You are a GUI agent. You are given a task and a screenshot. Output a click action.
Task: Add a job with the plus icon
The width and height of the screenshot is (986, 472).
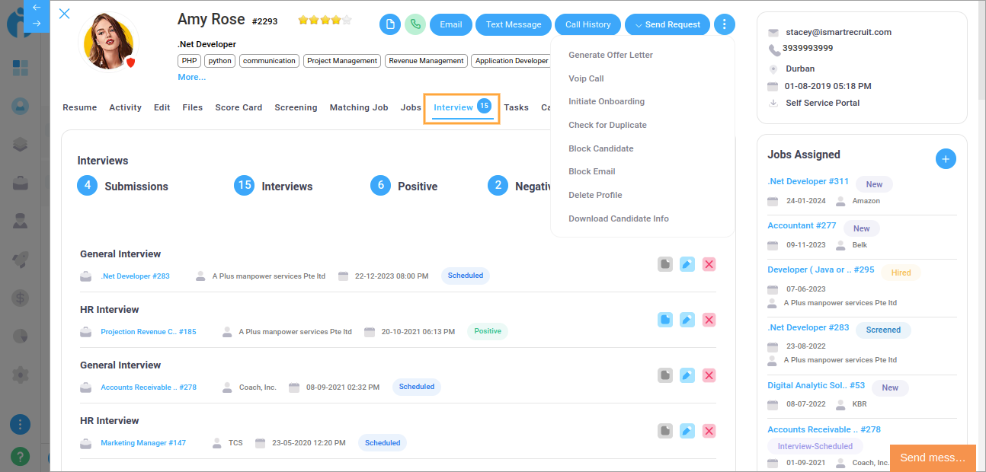pyautogui.click(x=945, y=159)
